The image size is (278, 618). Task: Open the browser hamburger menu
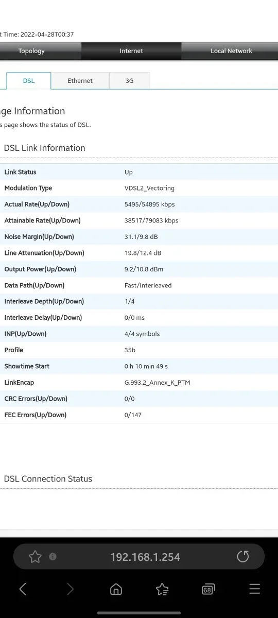254,589
